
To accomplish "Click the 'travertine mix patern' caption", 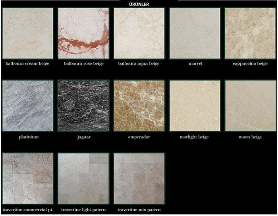I will (139, 210).
